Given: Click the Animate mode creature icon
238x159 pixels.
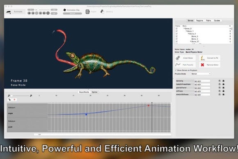Looking at the screenshot, I should tap(8, 12).
